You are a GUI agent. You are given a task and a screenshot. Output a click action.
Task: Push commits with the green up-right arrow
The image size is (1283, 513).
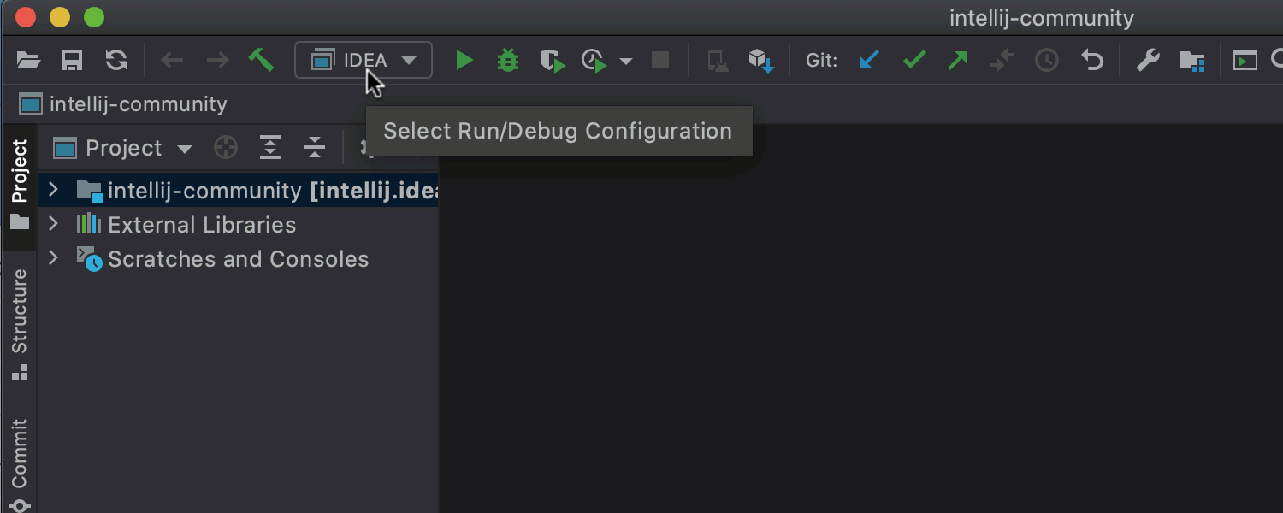[958, 60]
